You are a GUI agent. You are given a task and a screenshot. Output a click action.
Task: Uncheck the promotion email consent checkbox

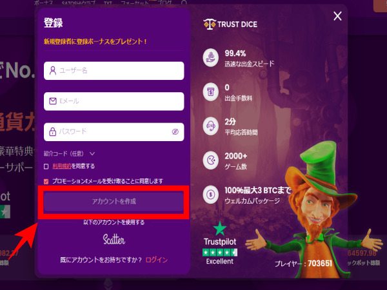click(46, 182)
